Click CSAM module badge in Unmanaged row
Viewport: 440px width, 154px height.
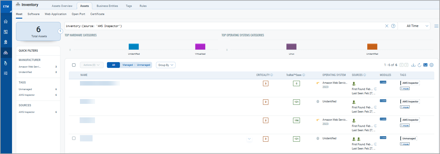point(383,138)
